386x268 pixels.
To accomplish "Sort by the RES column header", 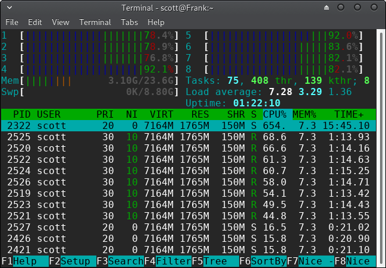I will (x=200, y=115).
